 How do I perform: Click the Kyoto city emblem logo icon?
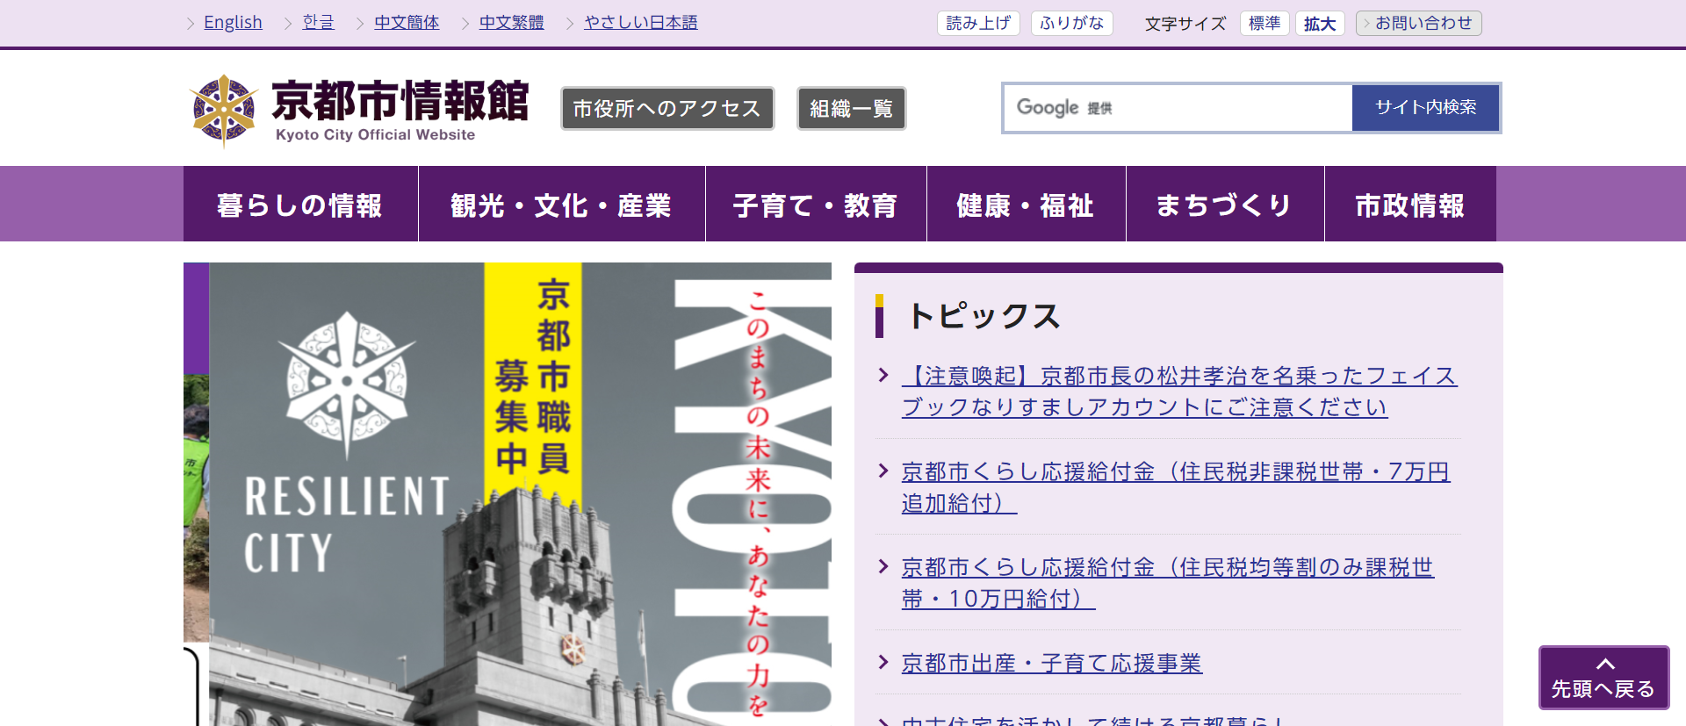224,110
